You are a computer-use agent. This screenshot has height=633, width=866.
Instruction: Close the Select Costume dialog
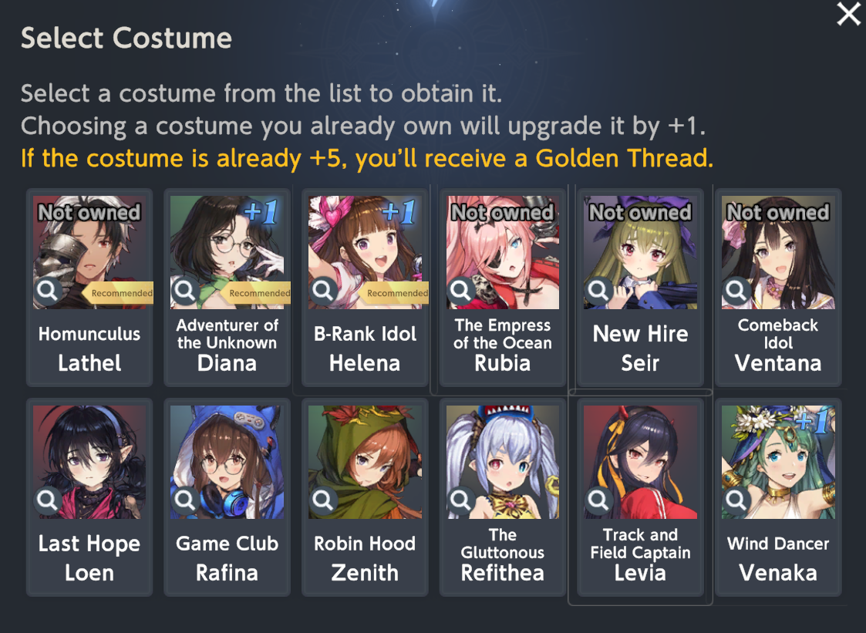click(x=848, y=15)
